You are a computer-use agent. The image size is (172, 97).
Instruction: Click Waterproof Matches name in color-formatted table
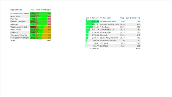coord(19,35)
